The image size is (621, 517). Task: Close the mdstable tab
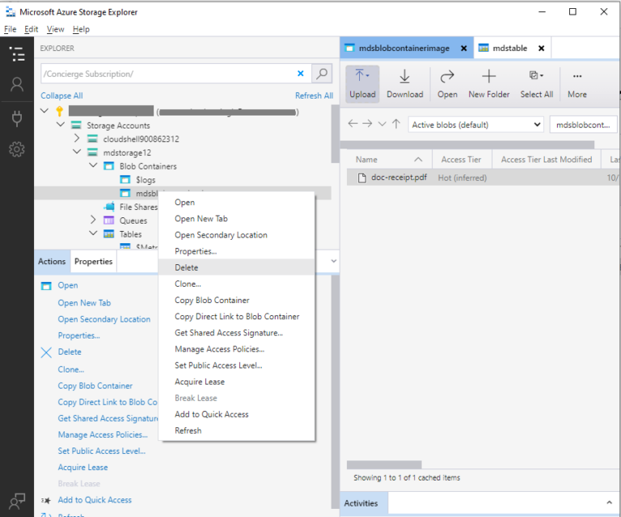click(541, 48)
